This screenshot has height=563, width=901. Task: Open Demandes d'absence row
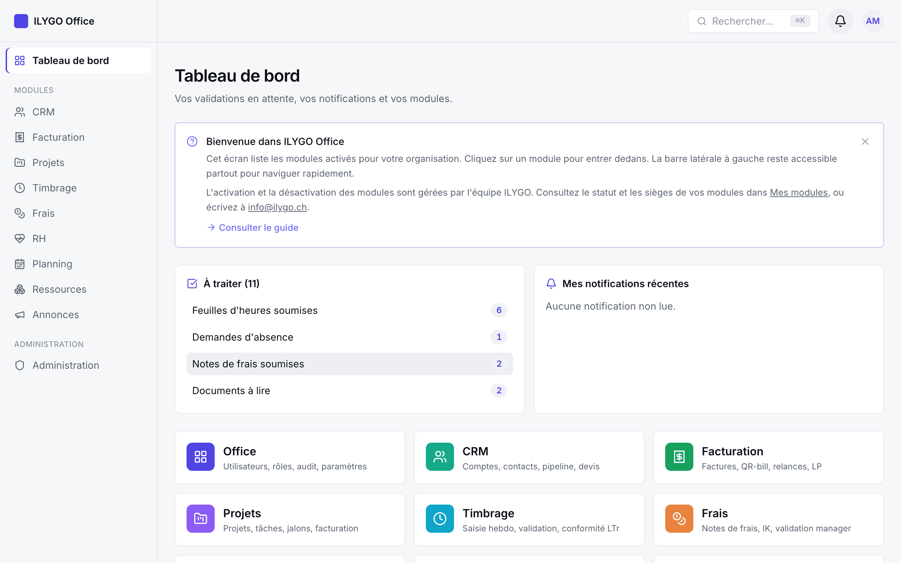[349, 337]
